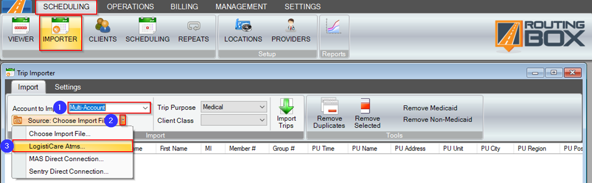Switch to the SETTINGS ribbon tab
Viewport: 592px width, 183px height.
coord(302,7)
